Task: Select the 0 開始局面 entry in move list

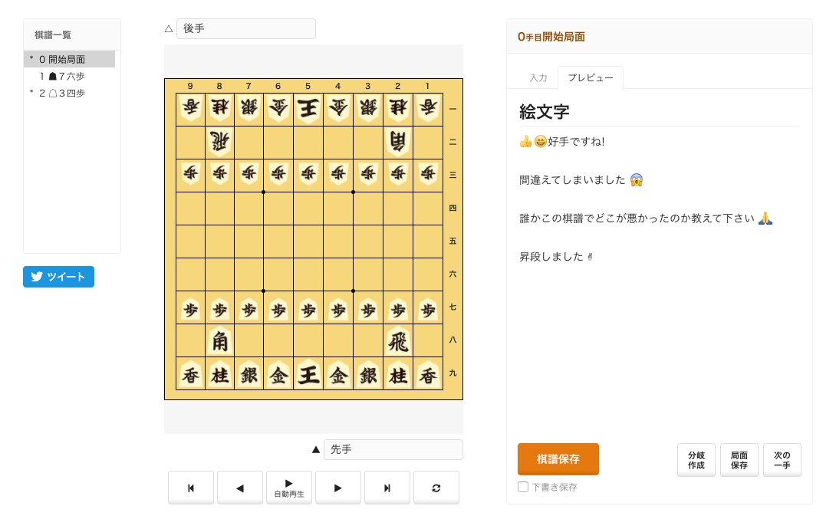Action: click(x=69, y=59)
